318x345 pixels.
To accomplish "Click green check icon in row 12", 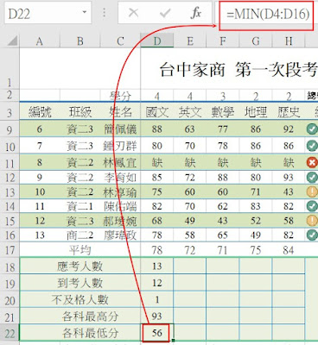I will (x=312, y=177).
